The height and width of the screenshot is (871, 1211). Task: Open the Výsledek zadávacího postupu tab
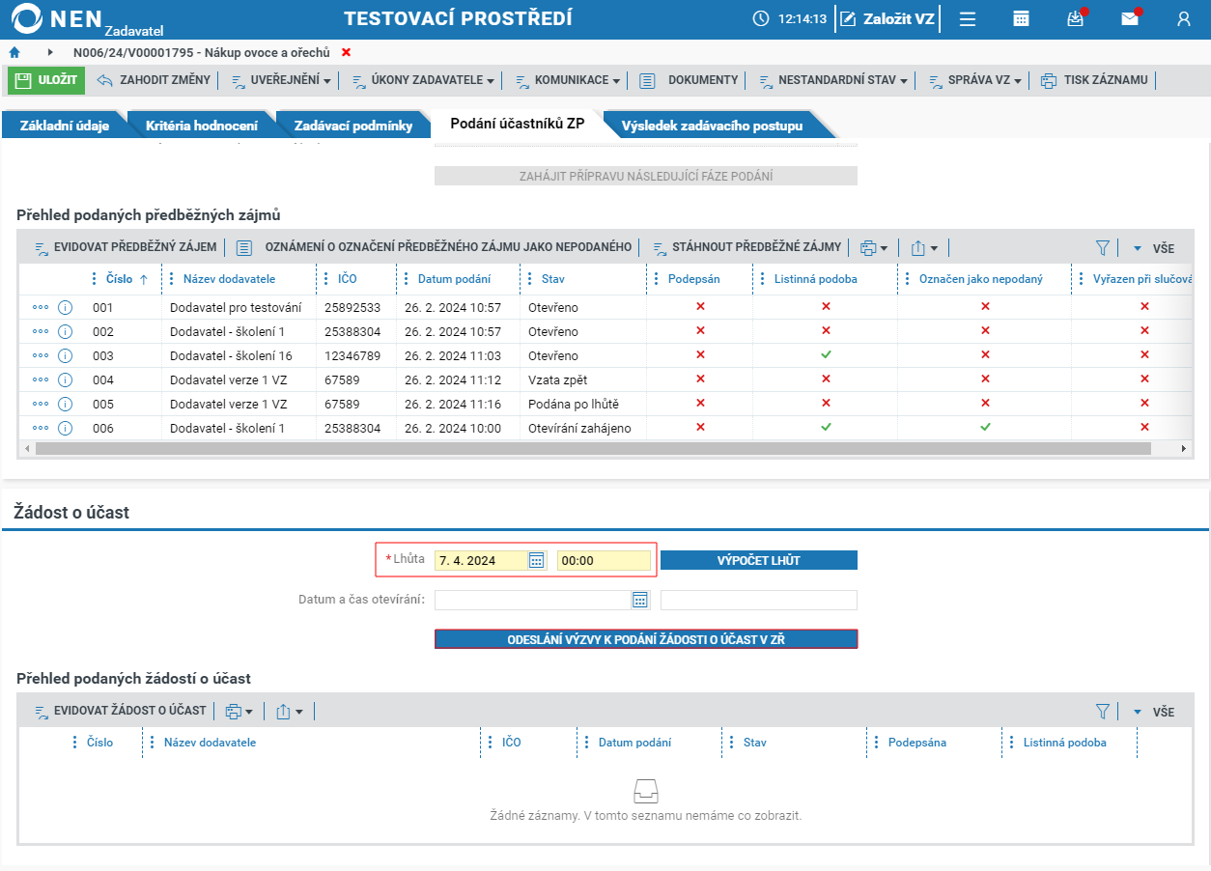coord(712,126)
